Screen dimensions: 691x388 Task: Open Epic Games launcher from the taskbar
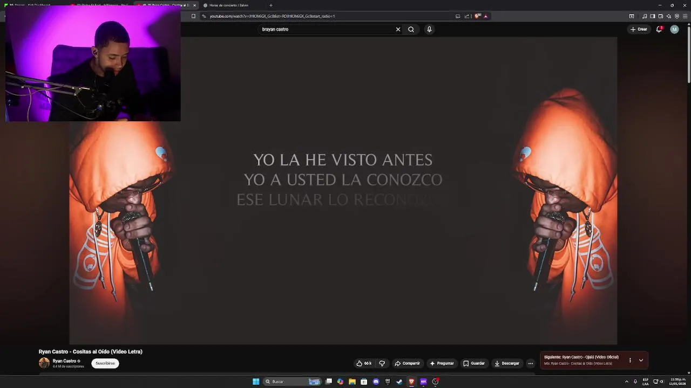[388, 382]
